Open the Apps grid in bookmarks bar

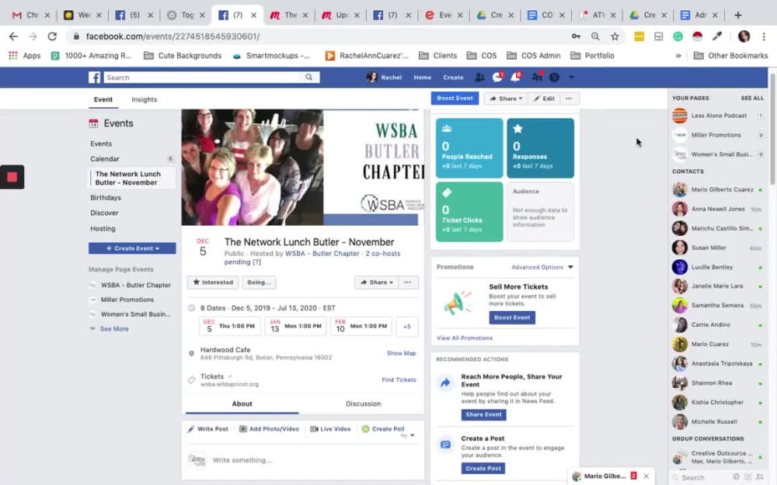(x=13, y=55)
